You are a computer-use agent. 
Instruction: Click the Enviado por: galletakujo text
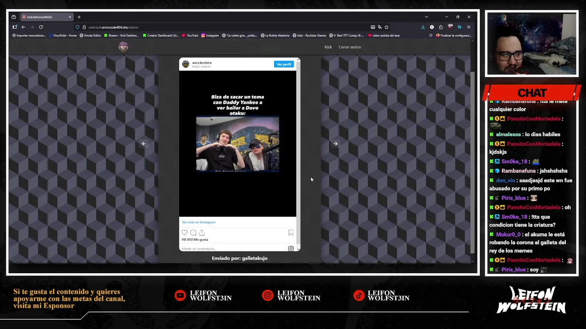click(x=239, y=258)
